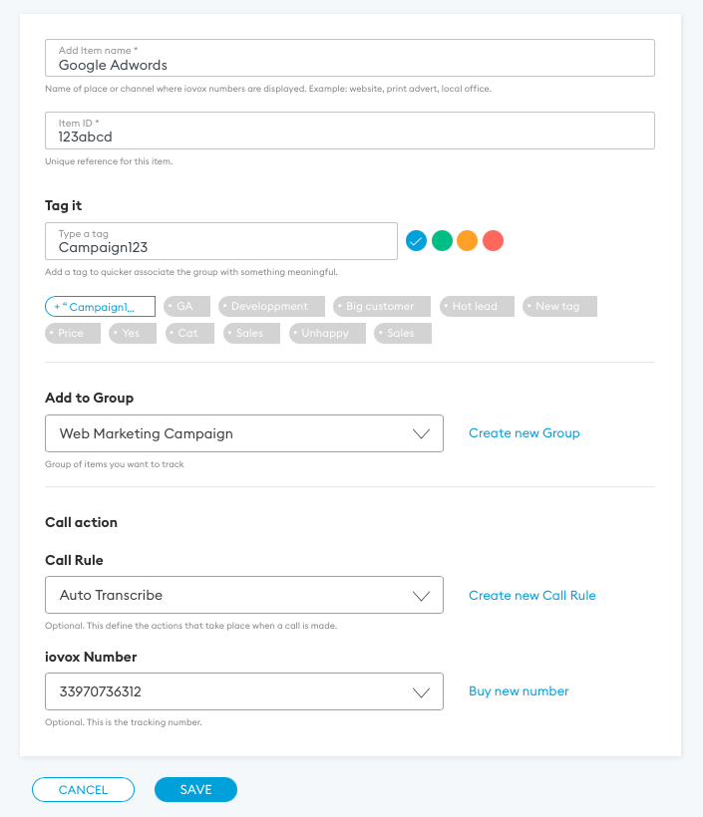The width and height of the screenshot is (703, 817).
Task: Toggle the Hot lead tag
Action: click(477, 307)
